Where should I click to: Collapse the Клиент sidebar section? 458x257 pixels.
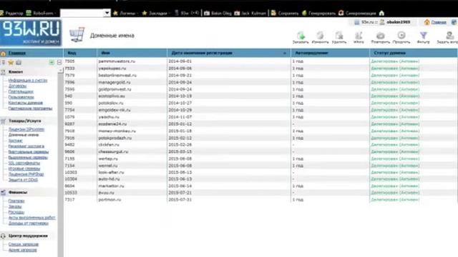click(x=16, y=72)
